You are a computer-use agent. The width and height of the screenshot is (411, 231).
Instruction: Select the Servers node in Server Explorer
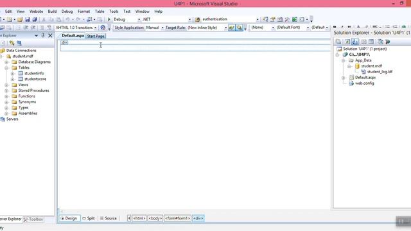coord(12,119)
